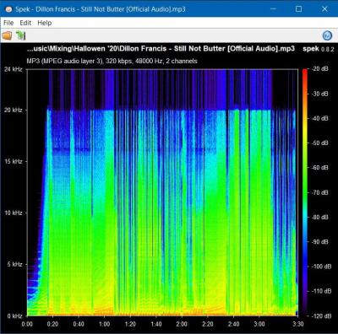Click the MP3 320 kbps format info line
Image resolution: width=338 pixels, height=334 pixels.
112,61
